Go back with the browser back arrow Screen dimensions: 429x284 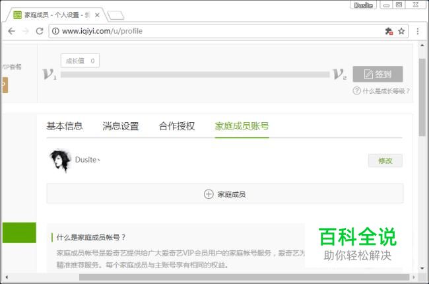[x=11, y=31]
